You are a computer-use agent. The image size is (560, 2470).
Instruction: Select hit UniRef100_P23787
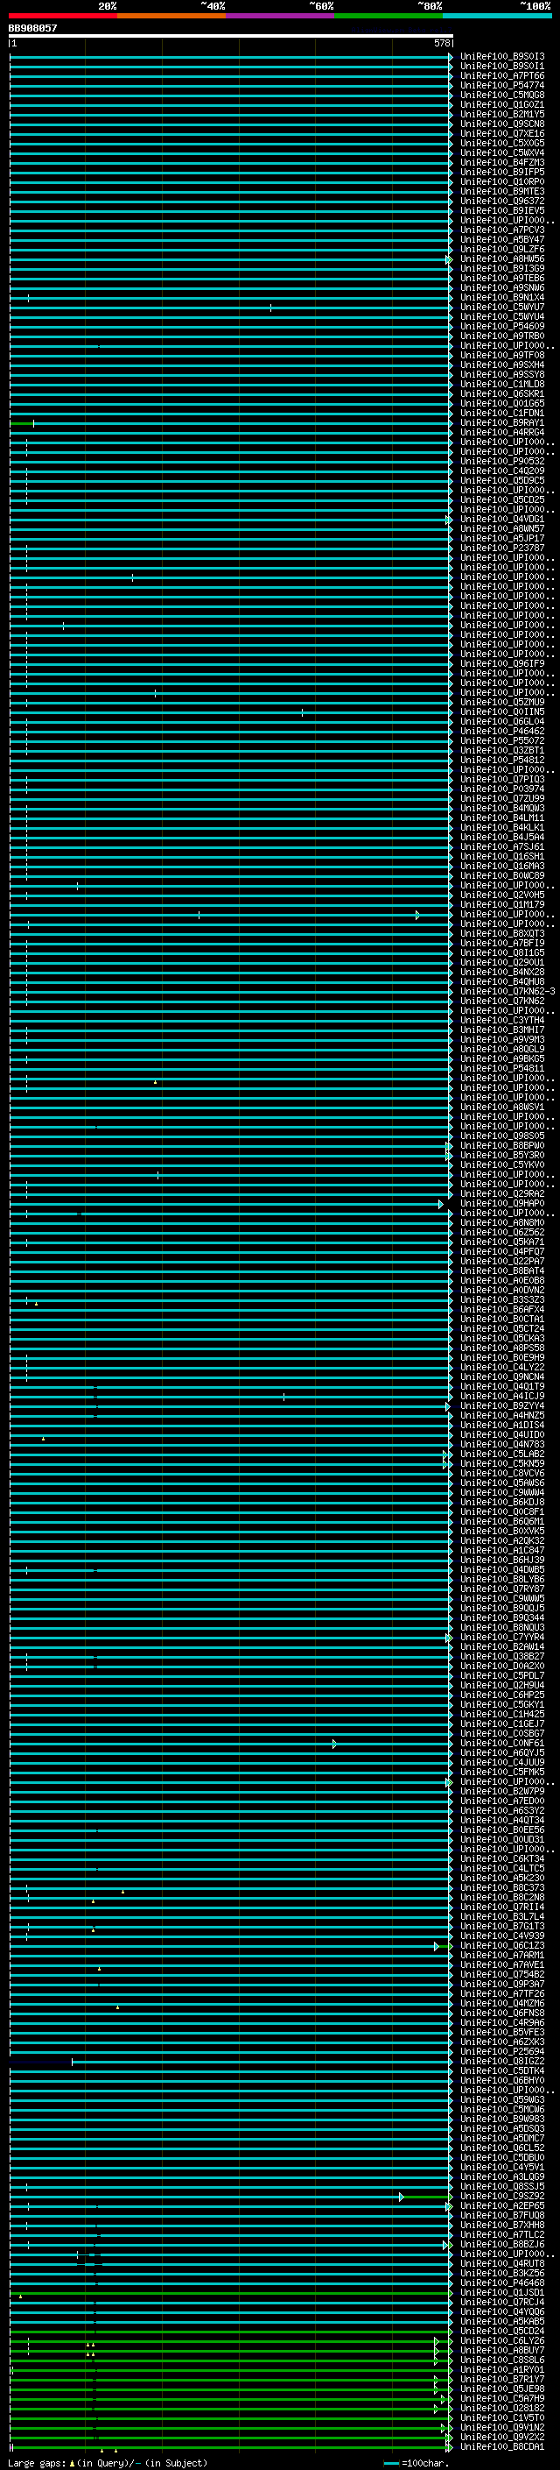pos(501,548)
